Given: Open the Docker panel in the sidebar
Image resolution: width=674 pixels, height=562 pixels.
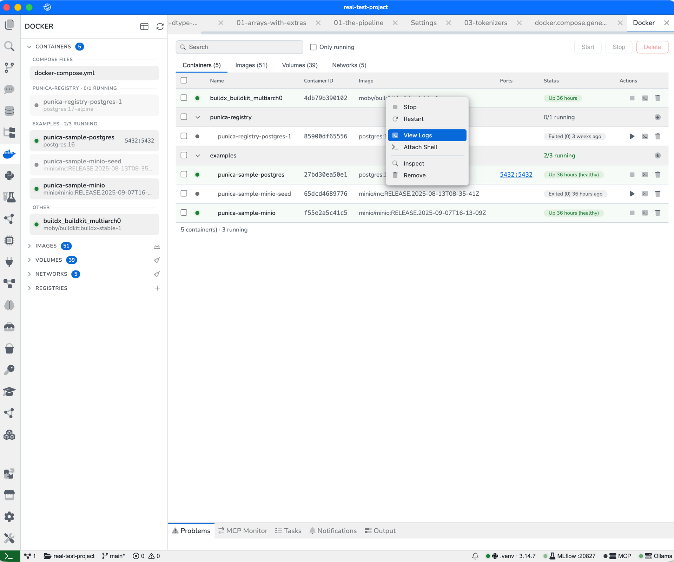Looking at the screenshot, I should pyautogui.click(x=9, y=154).
